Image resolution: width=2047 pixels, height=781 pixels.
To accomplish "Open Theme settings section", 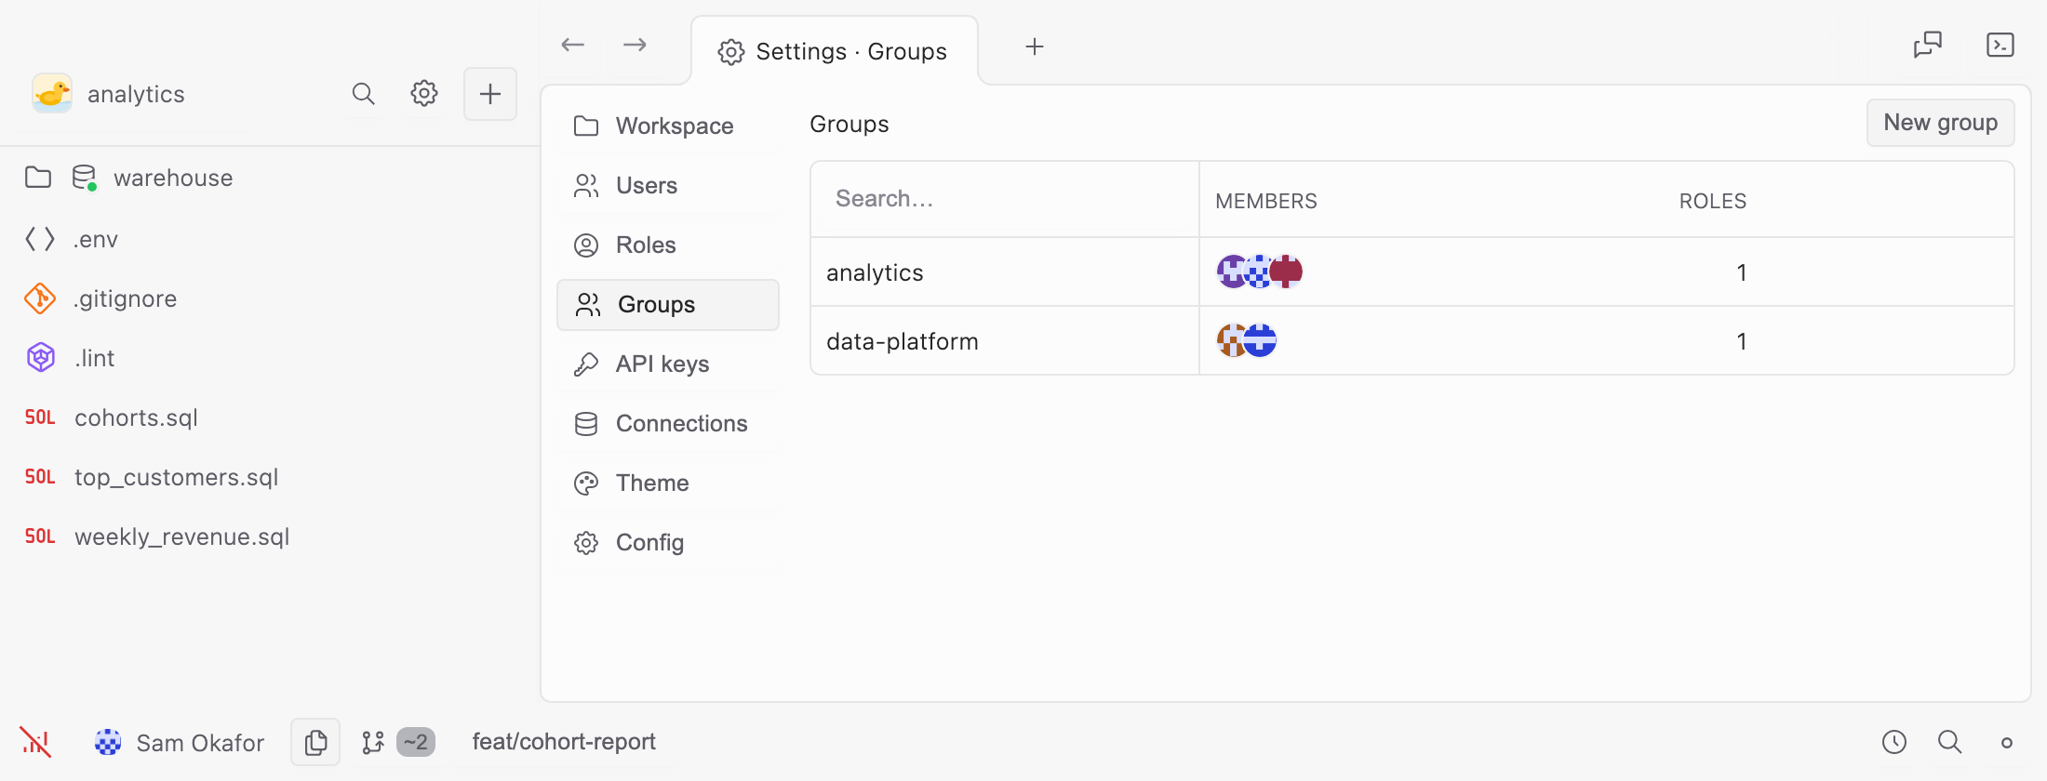I will pyautogui.click(x=667, y=483).
